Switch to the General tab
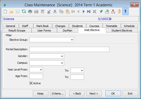 click(10, 26)
